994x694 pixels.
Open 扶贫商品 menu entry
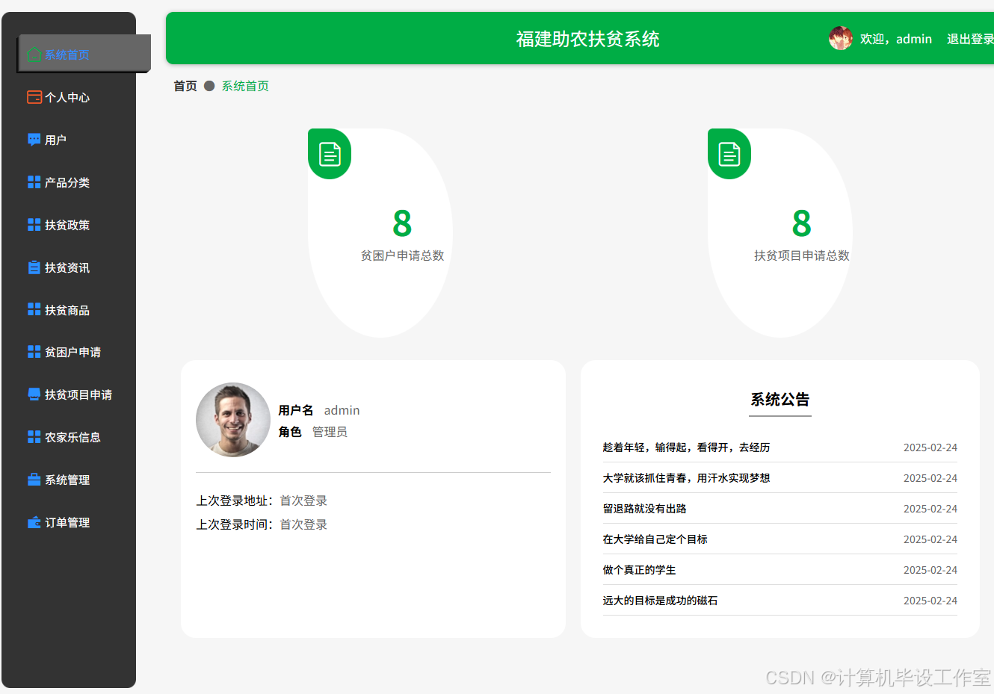(x=69, y=310)
